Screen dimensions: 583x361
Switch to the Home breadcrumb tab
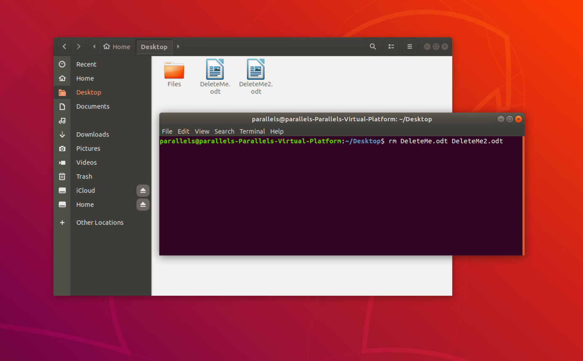pyautogui.click(x=117, y=46)
